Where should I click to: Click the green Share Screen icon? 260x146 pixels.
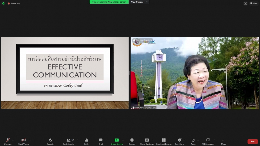coord(117,140)
